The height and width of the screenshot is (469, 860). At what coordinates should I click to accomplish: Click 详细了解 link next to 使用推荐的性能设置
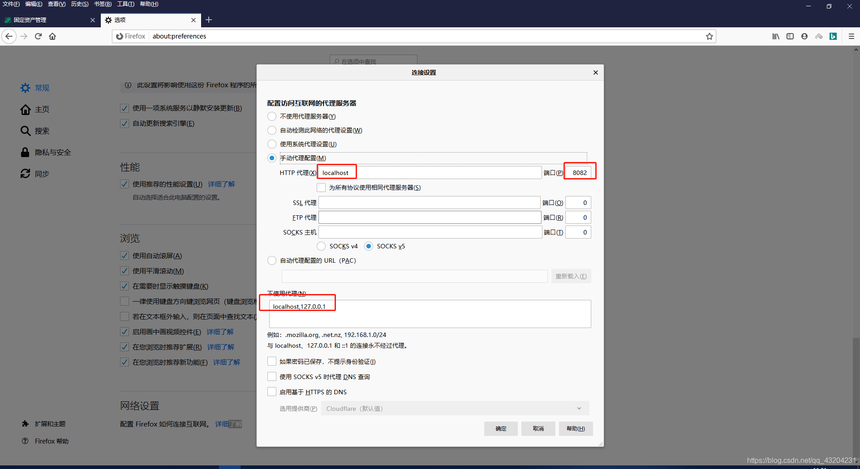[221, 184]
